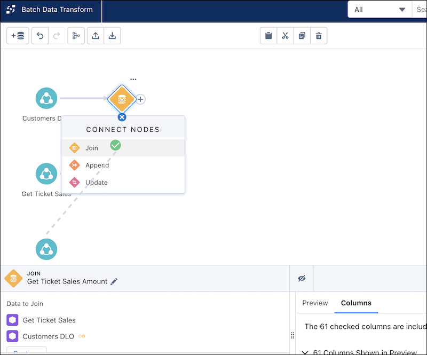Toggle the hidden eye visibility icon
This screenshot has height=355, width=427.
tap(302, 279)
